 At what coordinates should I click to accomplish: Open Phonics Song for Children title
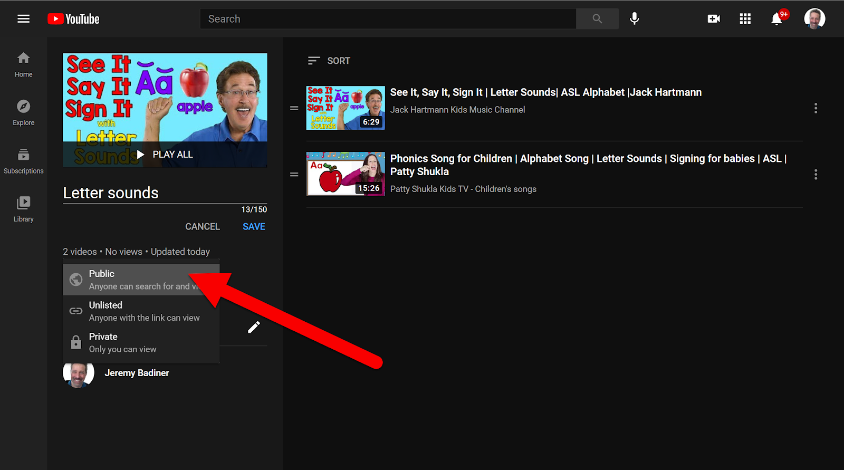(588, 165)
